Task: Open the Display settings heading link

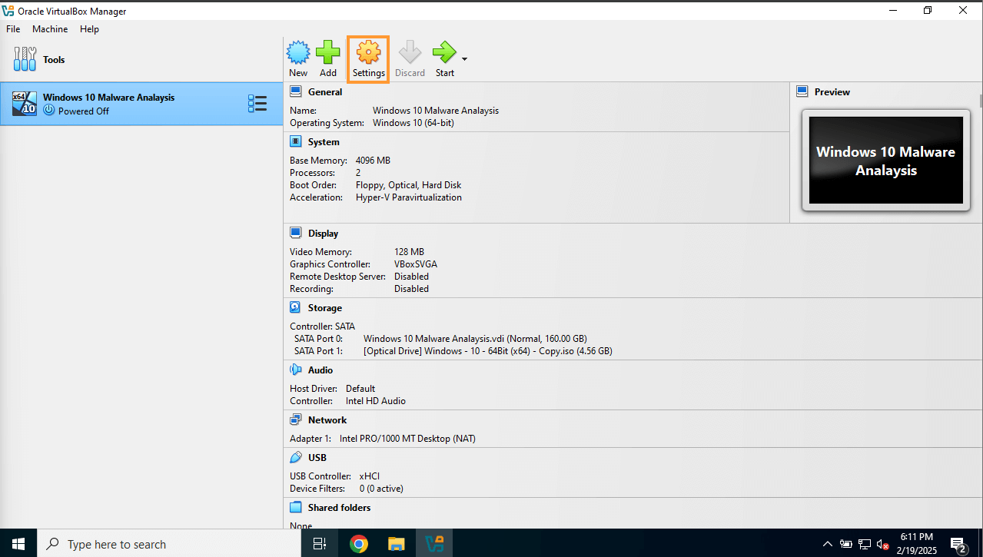Action: 324,234
